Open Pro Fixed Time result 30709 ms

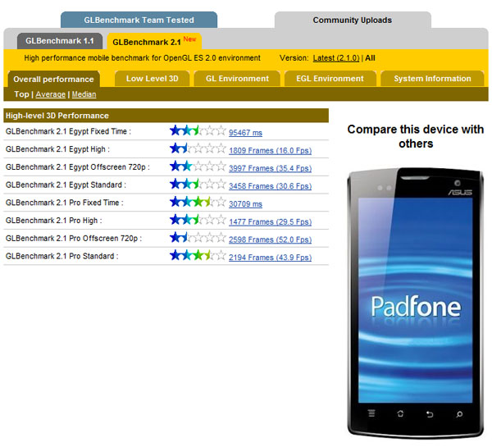(x=245, y=204)
